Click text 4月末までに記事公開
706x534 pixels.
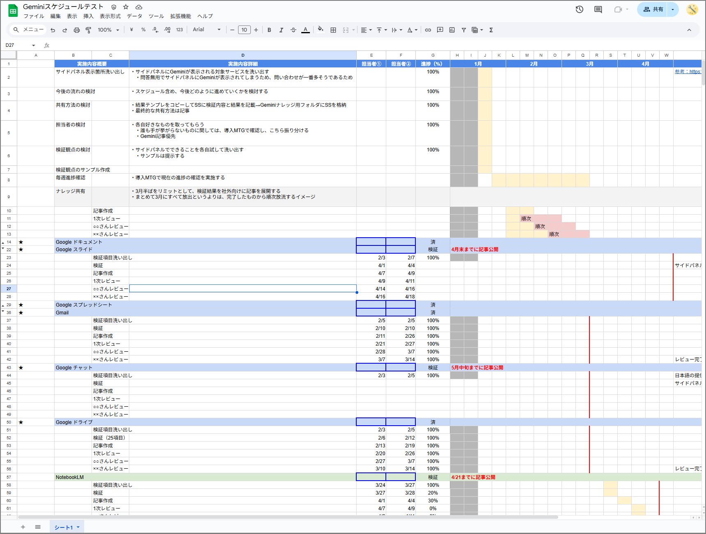pos(474,250)
